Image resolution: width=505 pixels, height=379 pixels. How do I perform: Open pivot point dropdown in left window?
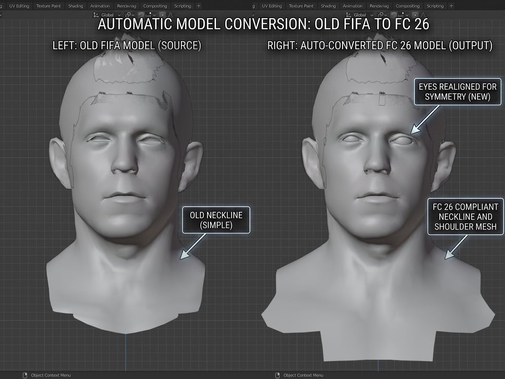point(130,15)
